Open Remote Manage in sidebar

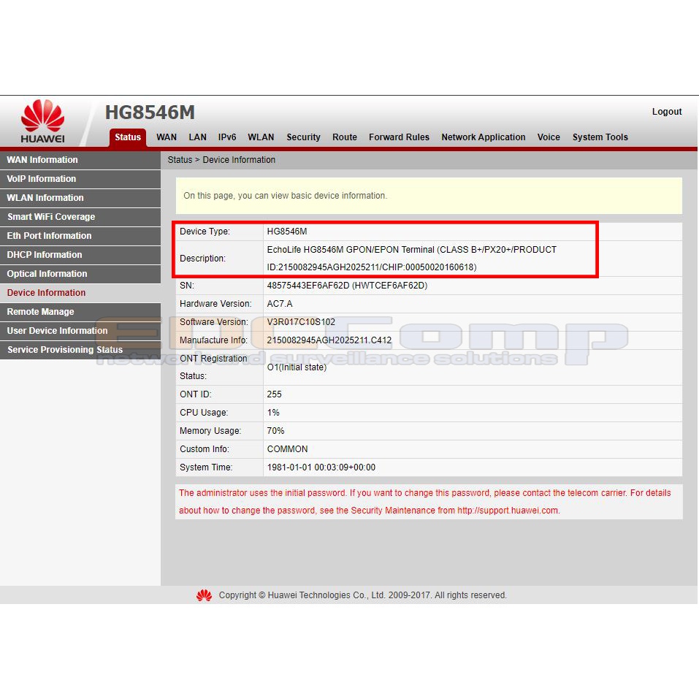(x=80, y=312)
